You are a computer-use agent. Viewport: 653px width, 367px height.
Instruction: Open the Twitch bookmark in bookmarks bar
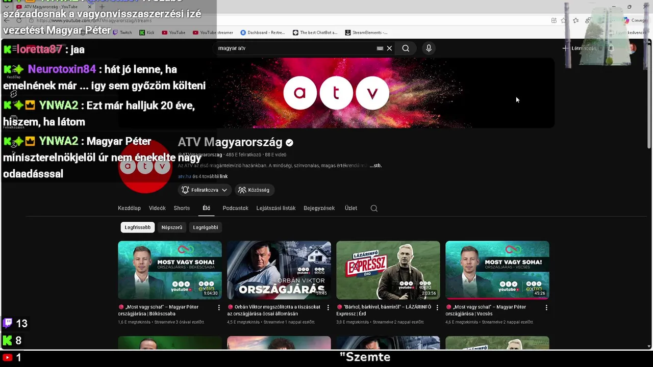click(122, 33)
